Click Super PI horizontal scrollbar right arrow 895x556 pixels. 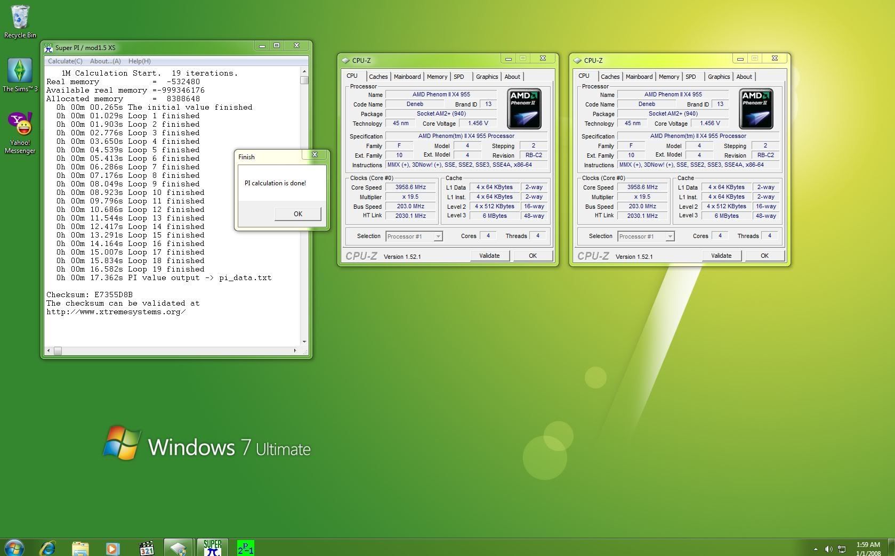[295, 350]
